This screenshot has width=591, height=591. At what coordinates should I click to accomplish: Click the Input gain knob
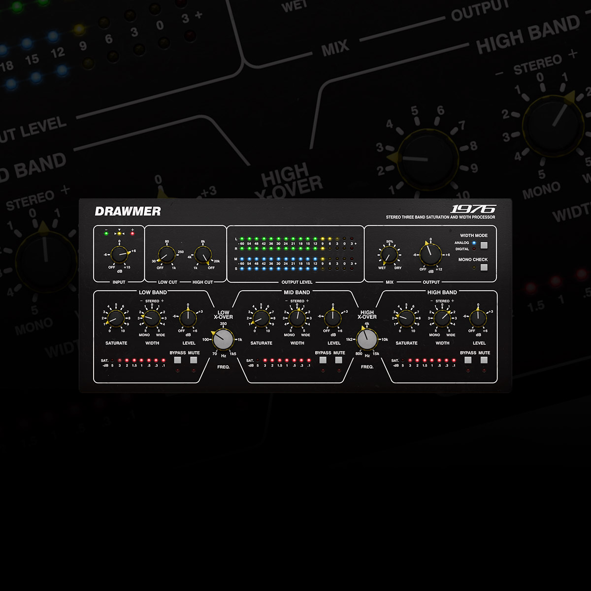tap(119, 255)
